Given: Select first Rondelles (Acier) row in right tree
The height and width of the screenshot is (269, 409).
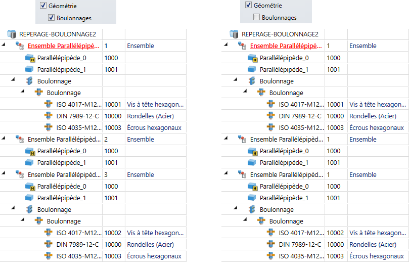Looking at the screenshot, I should click(373, 116).
